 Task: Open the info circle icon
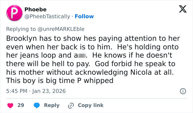tap(182, 91)
